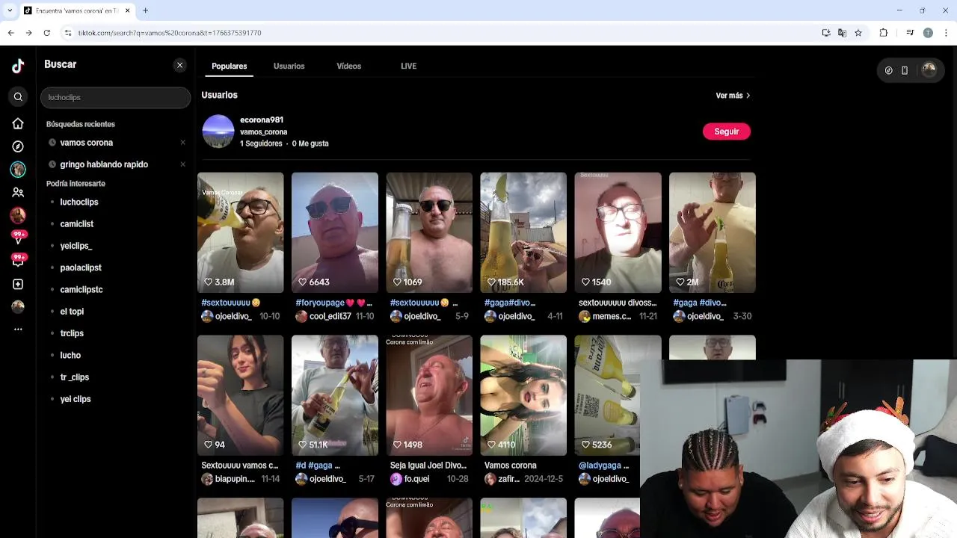The width and height of the screenshot is (957, 538).
Task: Select suggestion 'paolaclipst'
Action: 81,268
